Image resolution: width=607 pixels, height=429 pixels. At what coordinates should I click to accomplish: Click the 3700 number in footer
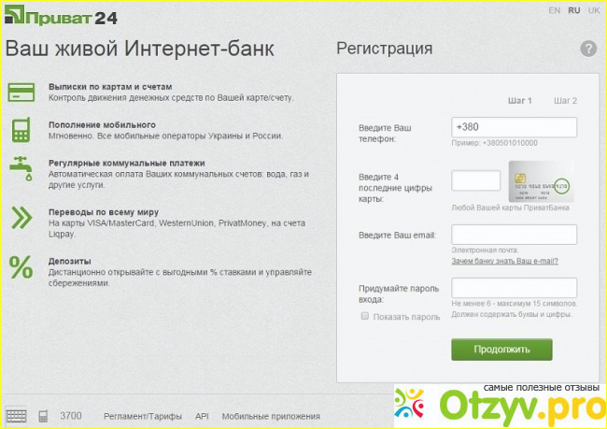pos(71,416)
